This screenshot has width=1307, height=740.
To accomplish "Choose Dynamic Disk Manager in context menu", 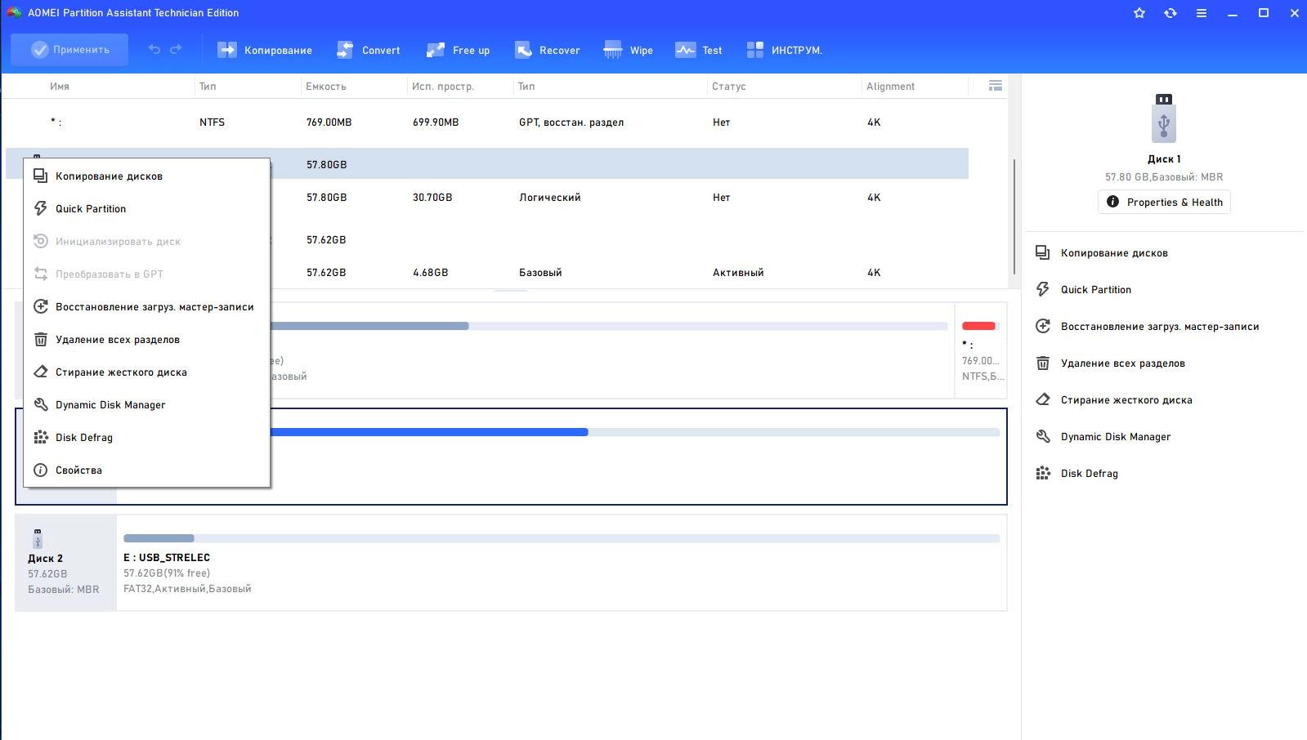I will click(x=147, y=405).
